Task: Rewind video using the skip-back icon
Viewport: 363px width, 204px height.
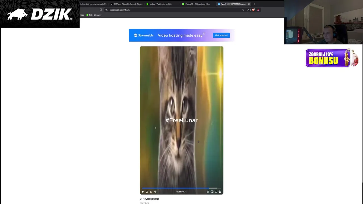Action: coord(147,192)
